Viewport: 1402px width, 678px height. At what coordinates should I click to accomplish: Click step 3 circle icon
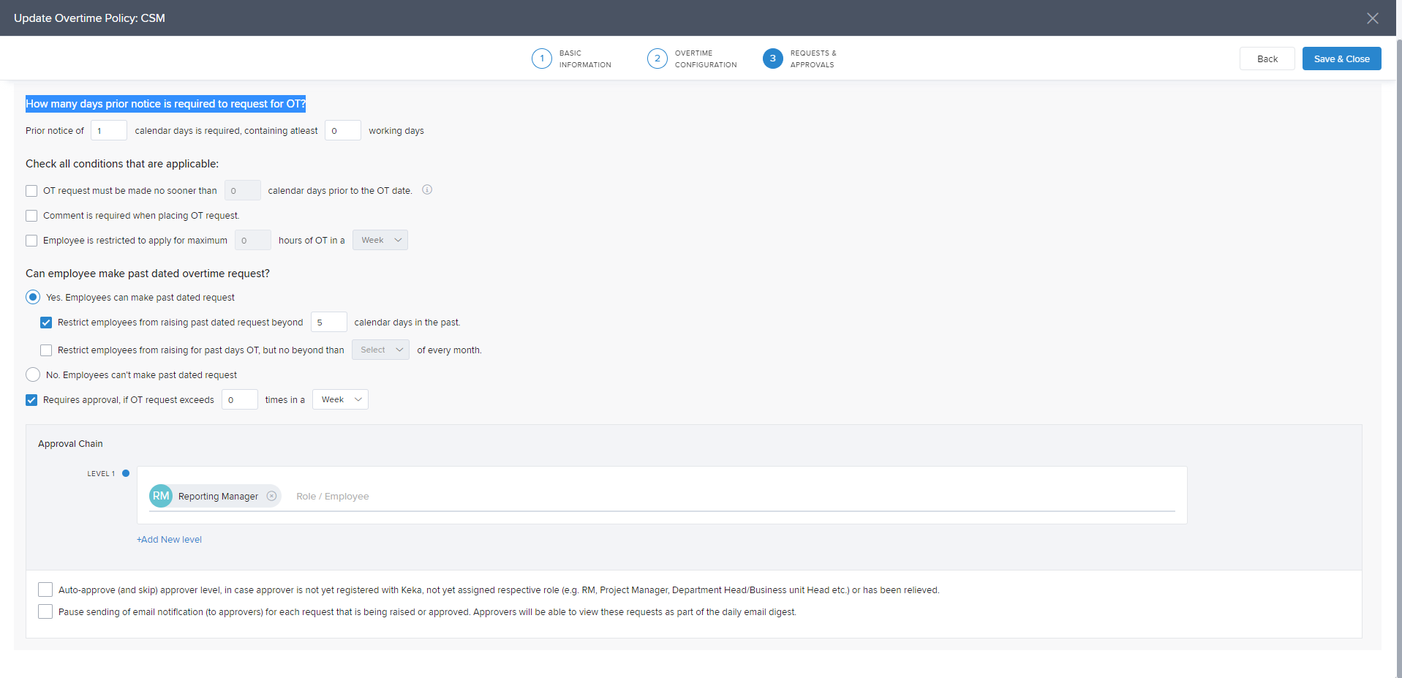[772, 59]
